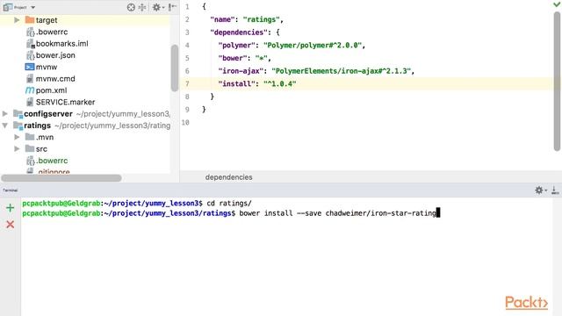562x316 pixels.
Task: Click the scroll-from-source target icon
Action: [131, 7]
